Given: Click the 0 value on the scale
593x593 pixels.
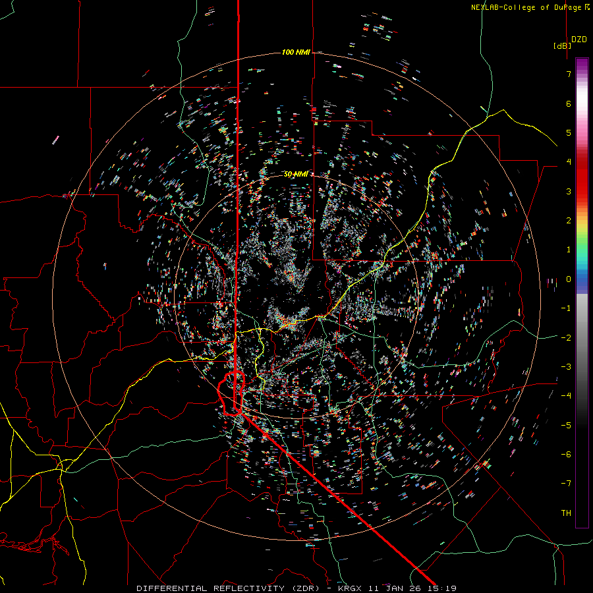Looking at the screenshot, I should (569, 279).
